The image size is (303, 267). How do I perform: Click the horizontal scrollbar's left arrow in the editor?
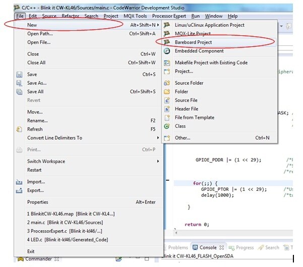point(176,233)
